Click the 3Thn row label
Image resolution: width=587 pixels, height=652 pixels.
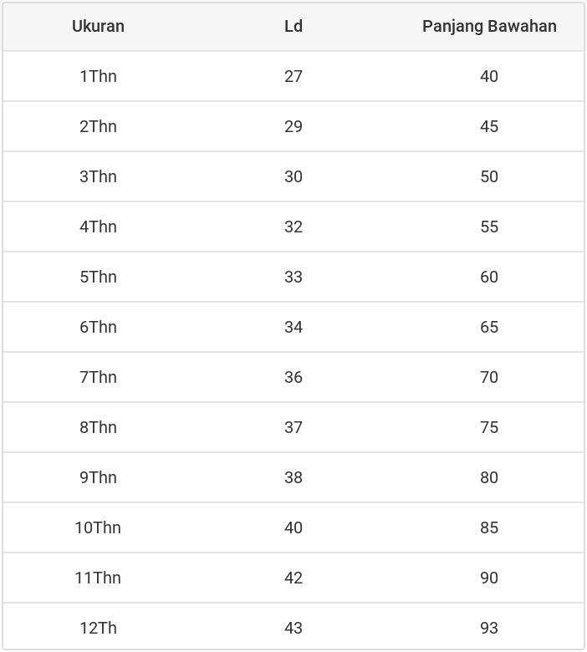point(98,176)
